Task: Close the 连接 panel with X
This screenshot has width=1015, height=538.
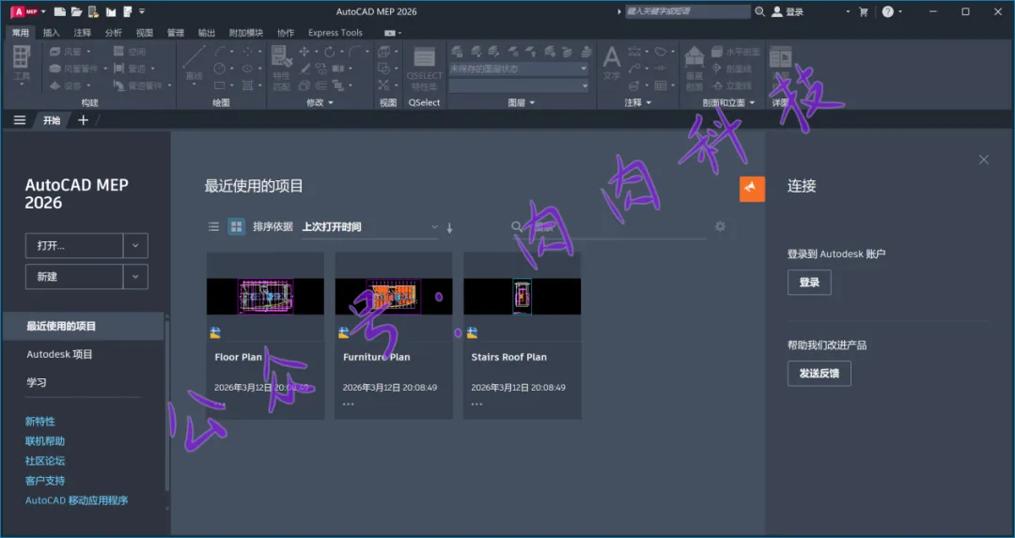Action: click(984, 160)
